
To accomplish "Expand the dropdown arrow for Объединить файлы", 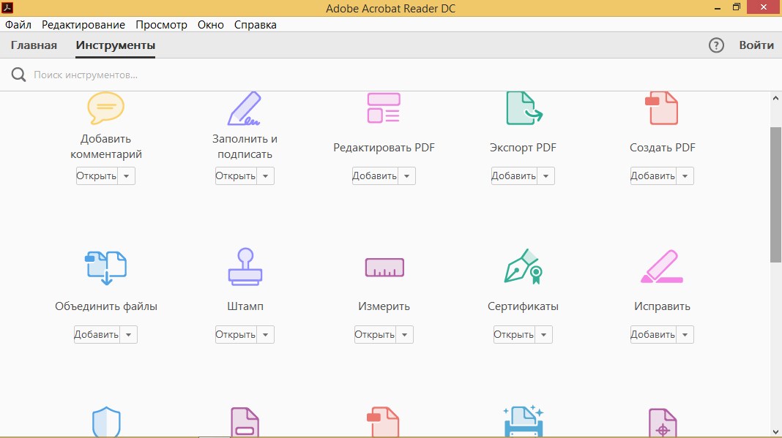I will (128, 334).
